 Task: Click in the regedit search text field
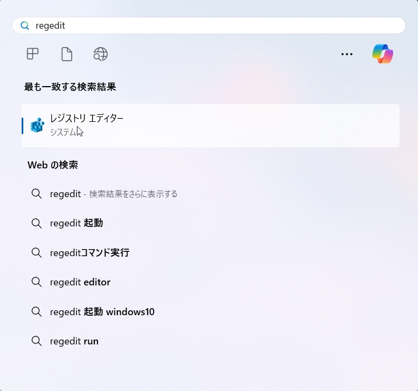[209, 25]
